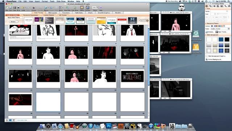
Task: Switch to Slide Sorter view button
Action: 10,120
